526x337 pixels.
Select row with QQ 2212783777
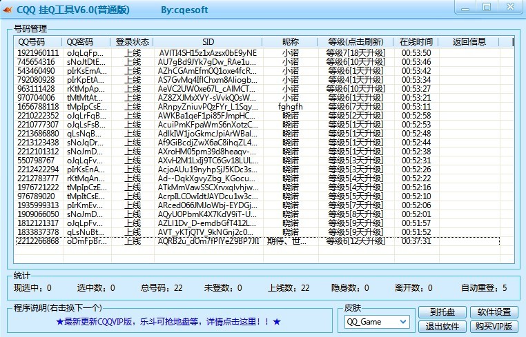tap(257, 178)
